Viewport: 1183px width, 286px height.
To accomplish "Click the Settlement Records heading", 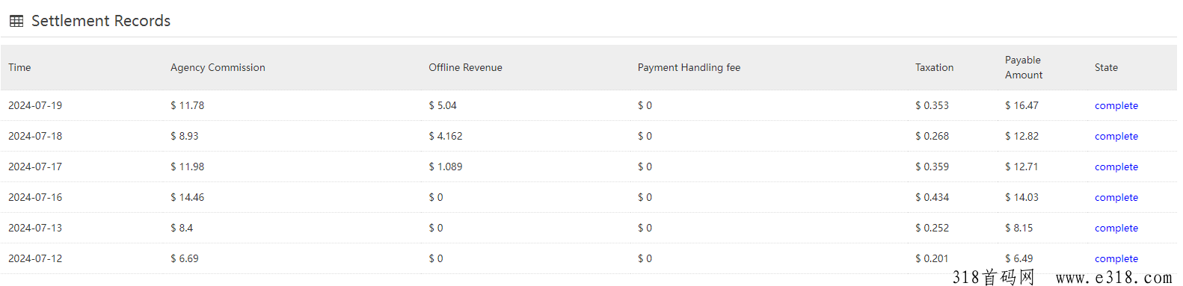I will click(x=101, y=21).
